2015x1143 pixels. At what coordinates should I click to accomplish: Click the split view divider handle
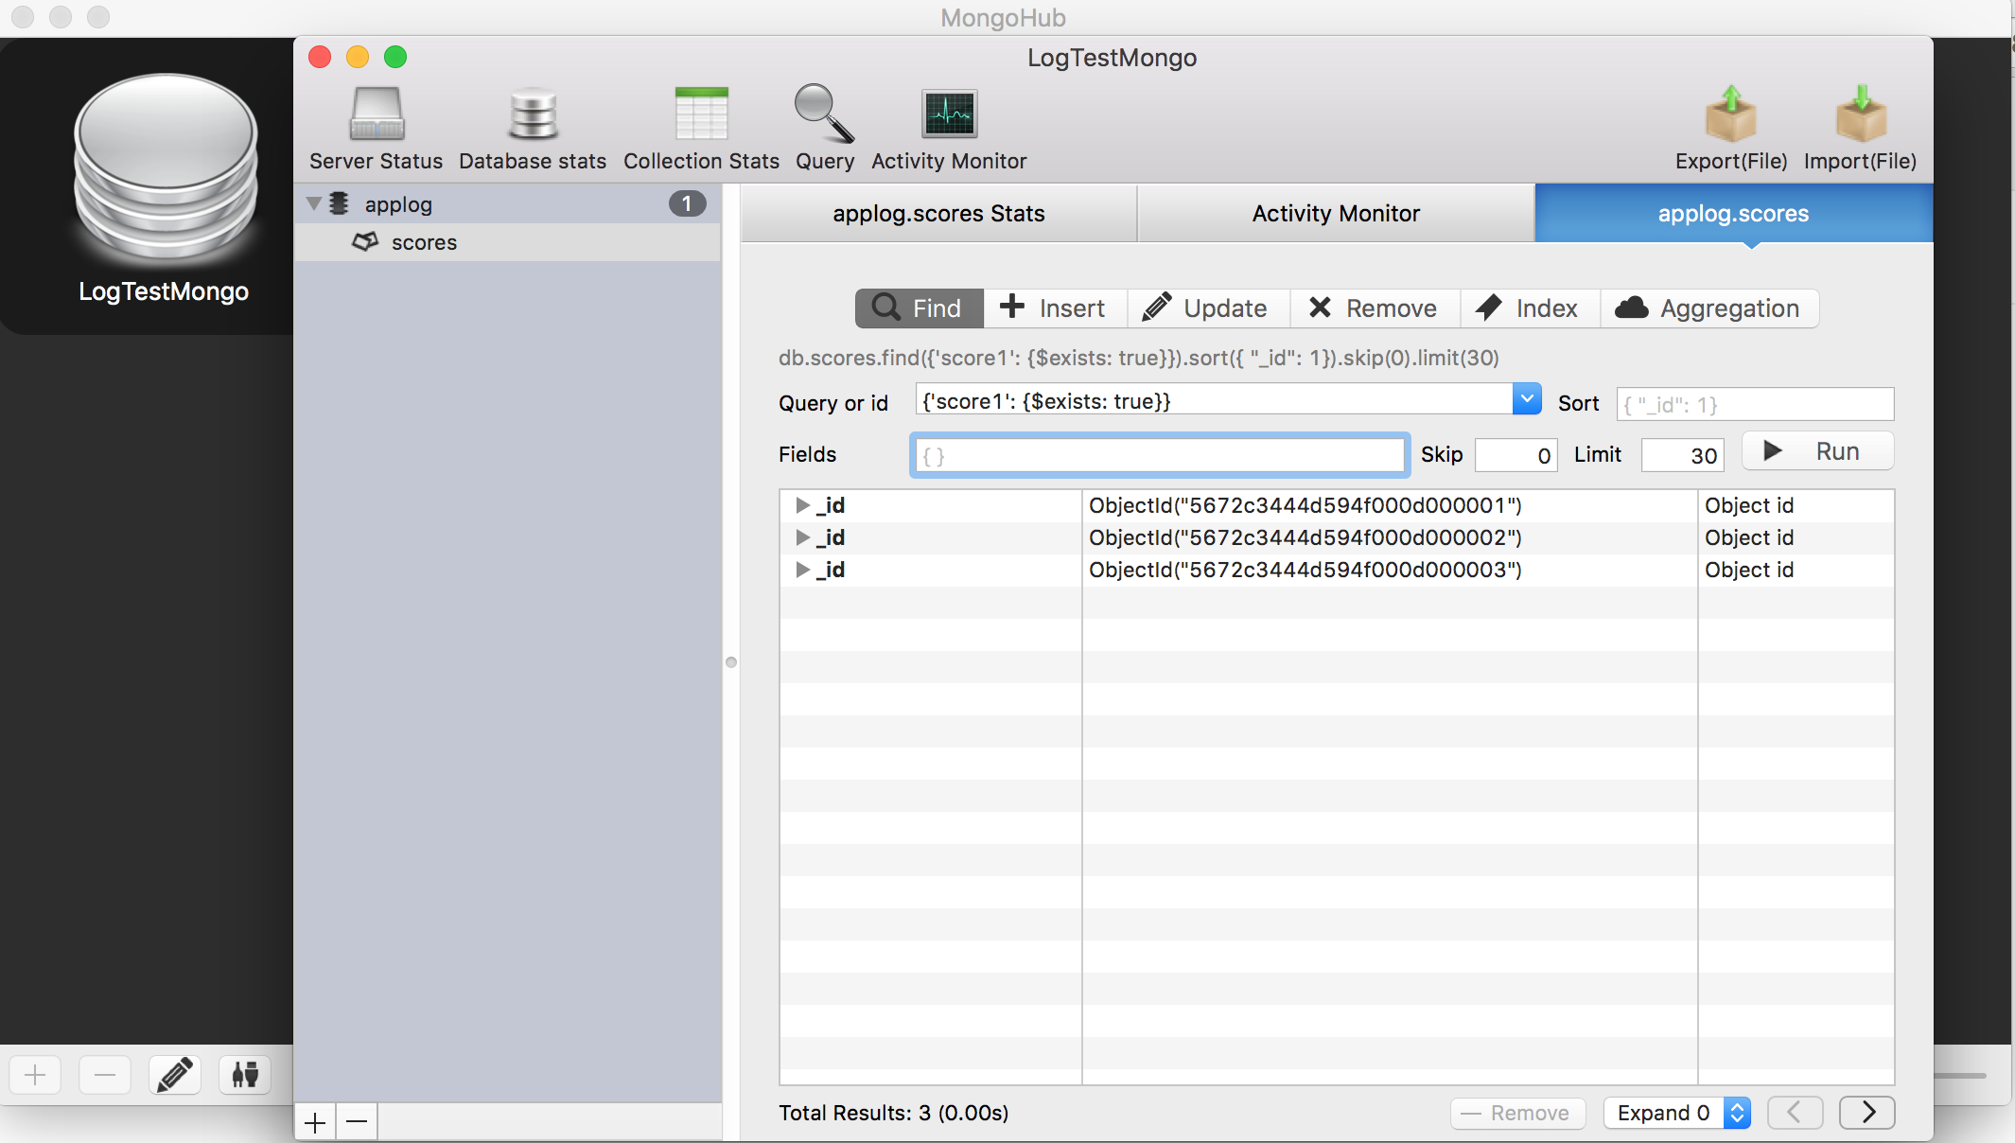point(731,662)
